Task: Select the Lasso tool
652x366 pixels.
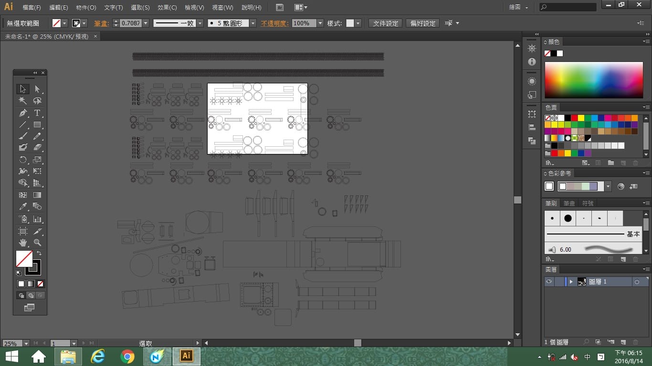Action: tap(37, 101)
